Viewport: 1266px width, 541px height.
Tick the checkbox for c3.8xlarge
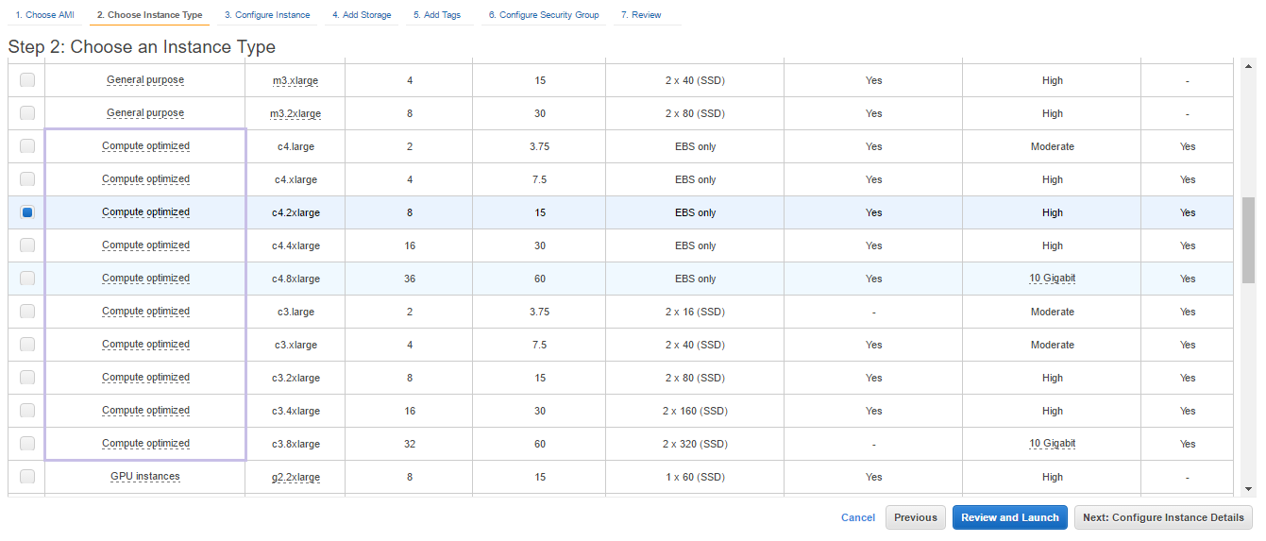click(27, 444)
